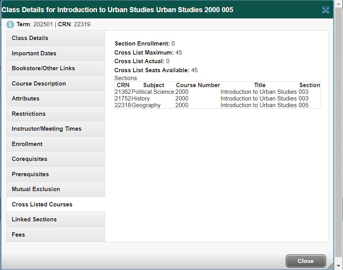Open the Important Dates tab

point(56,53)
